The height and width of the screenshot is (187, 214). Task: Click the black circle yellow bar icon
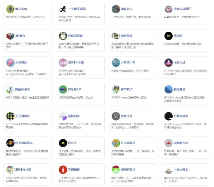click(x=169, y=36)
